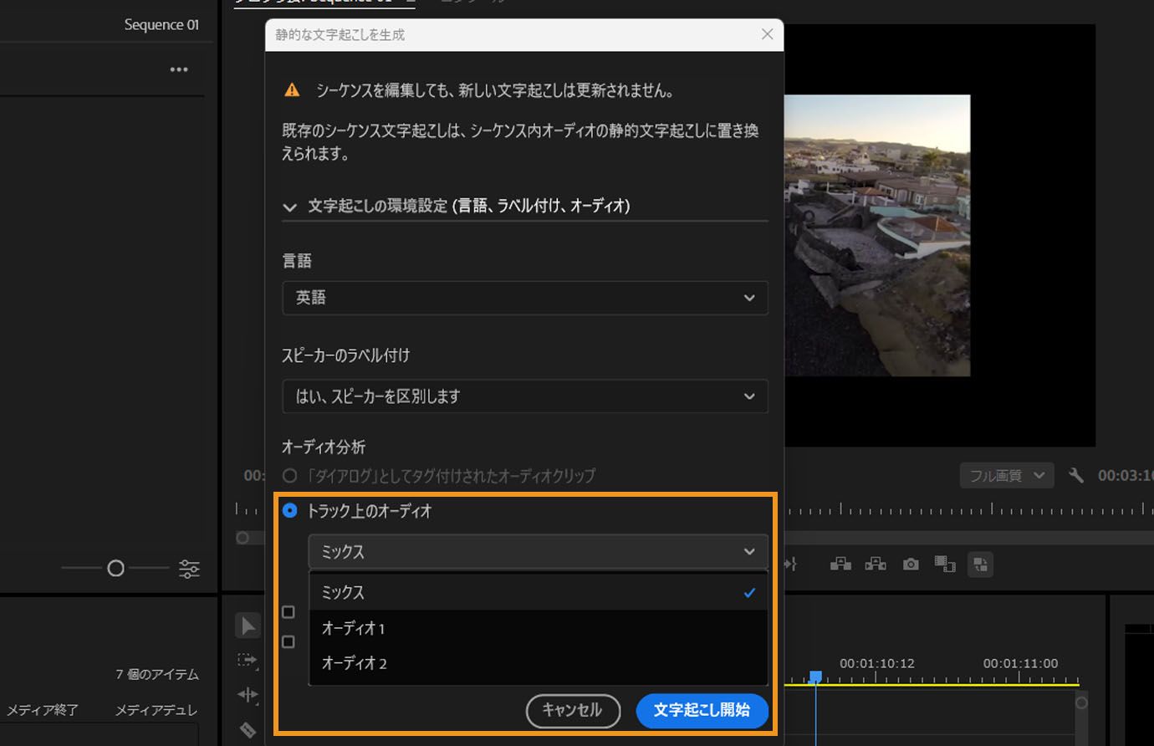Click the Extract icon in the program monitor
This screenshot has height=746, width=1154.
(x=876, y=564)
